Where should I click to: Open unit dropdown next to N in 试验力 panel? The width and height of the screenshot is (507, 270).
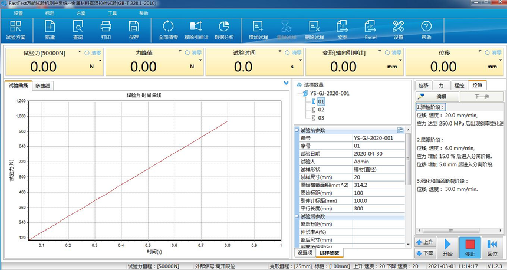(x=100, y=61)
